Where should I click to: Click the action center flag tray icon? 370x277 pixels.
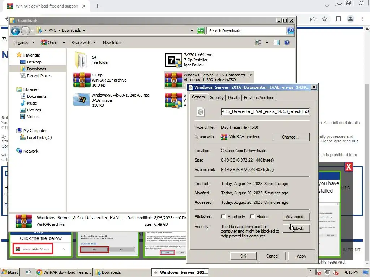coord(318,272)
